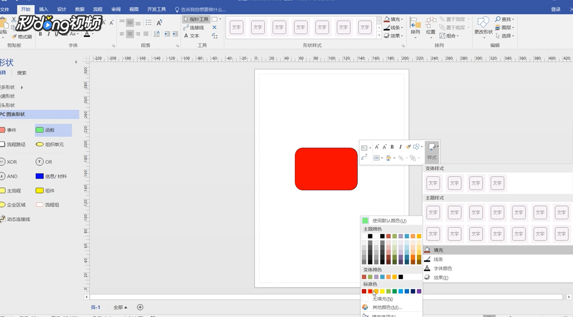Click Bold in the floating mini toolbar
573x317 pixels.
click(392, 147)
